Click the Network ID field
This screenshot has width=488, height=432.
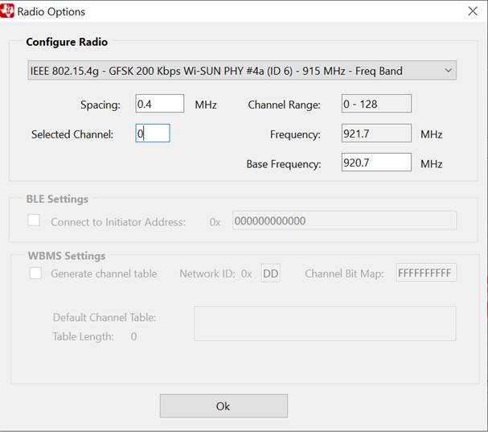[x=270, y=274]
